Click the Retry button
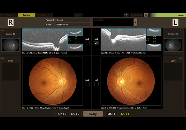This screenshot has height=130, width=186. [x=93, y=114]
